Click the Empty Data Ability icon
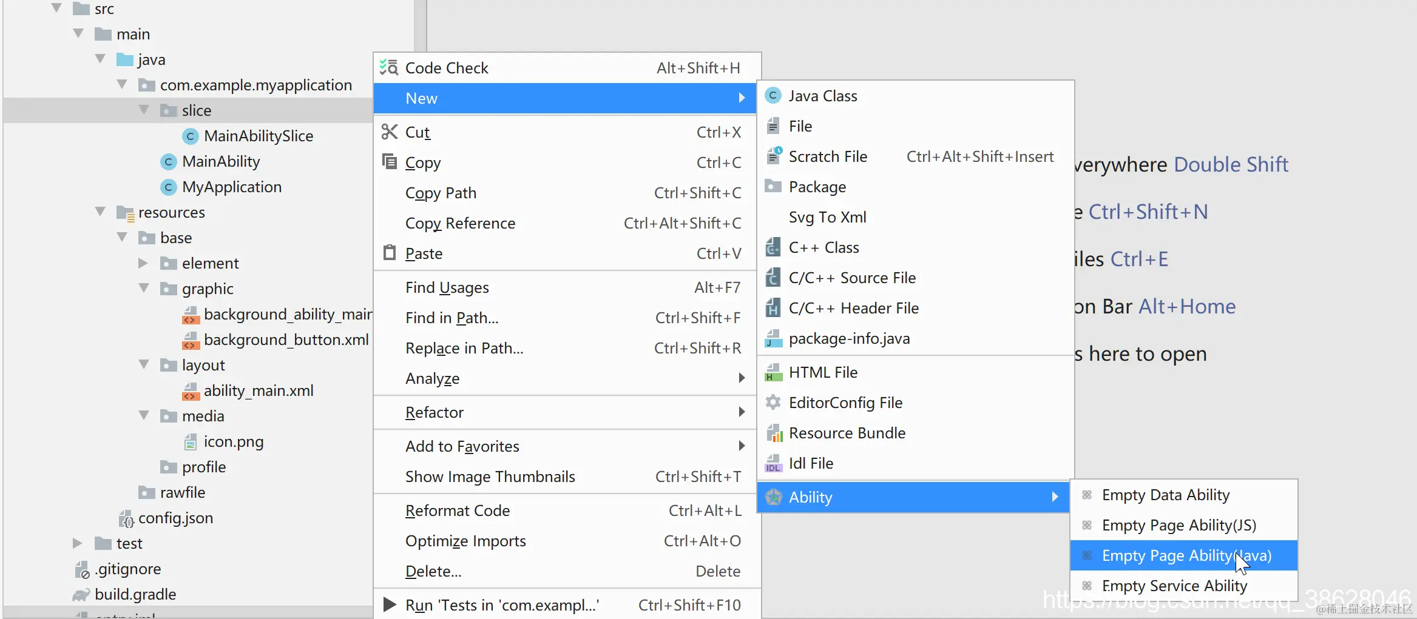1417x619 pixels. (x=1087, y=495)
